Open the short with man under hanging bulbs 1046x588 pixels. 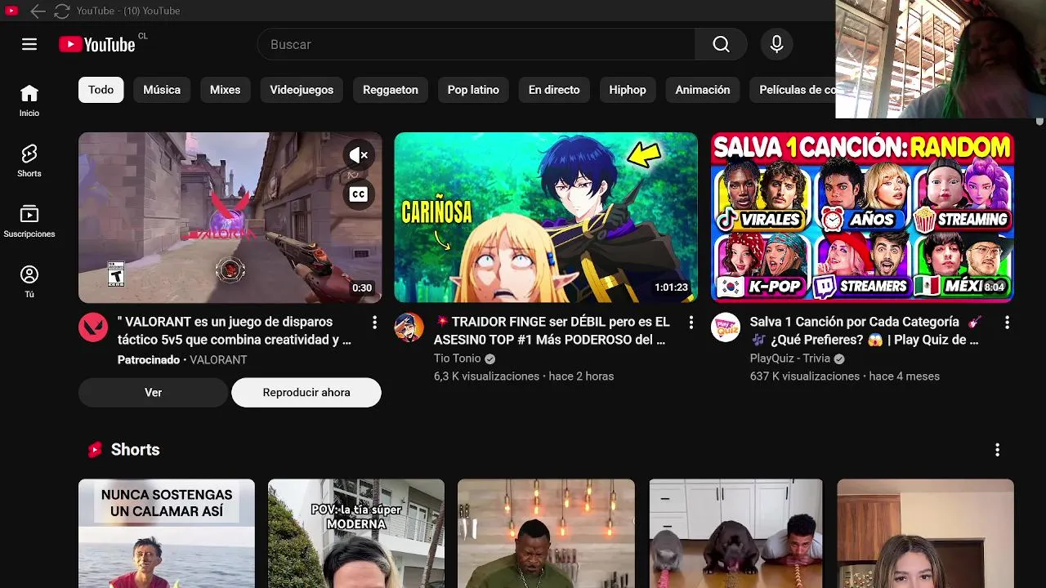pyautogui.click(x=546, y=533)
